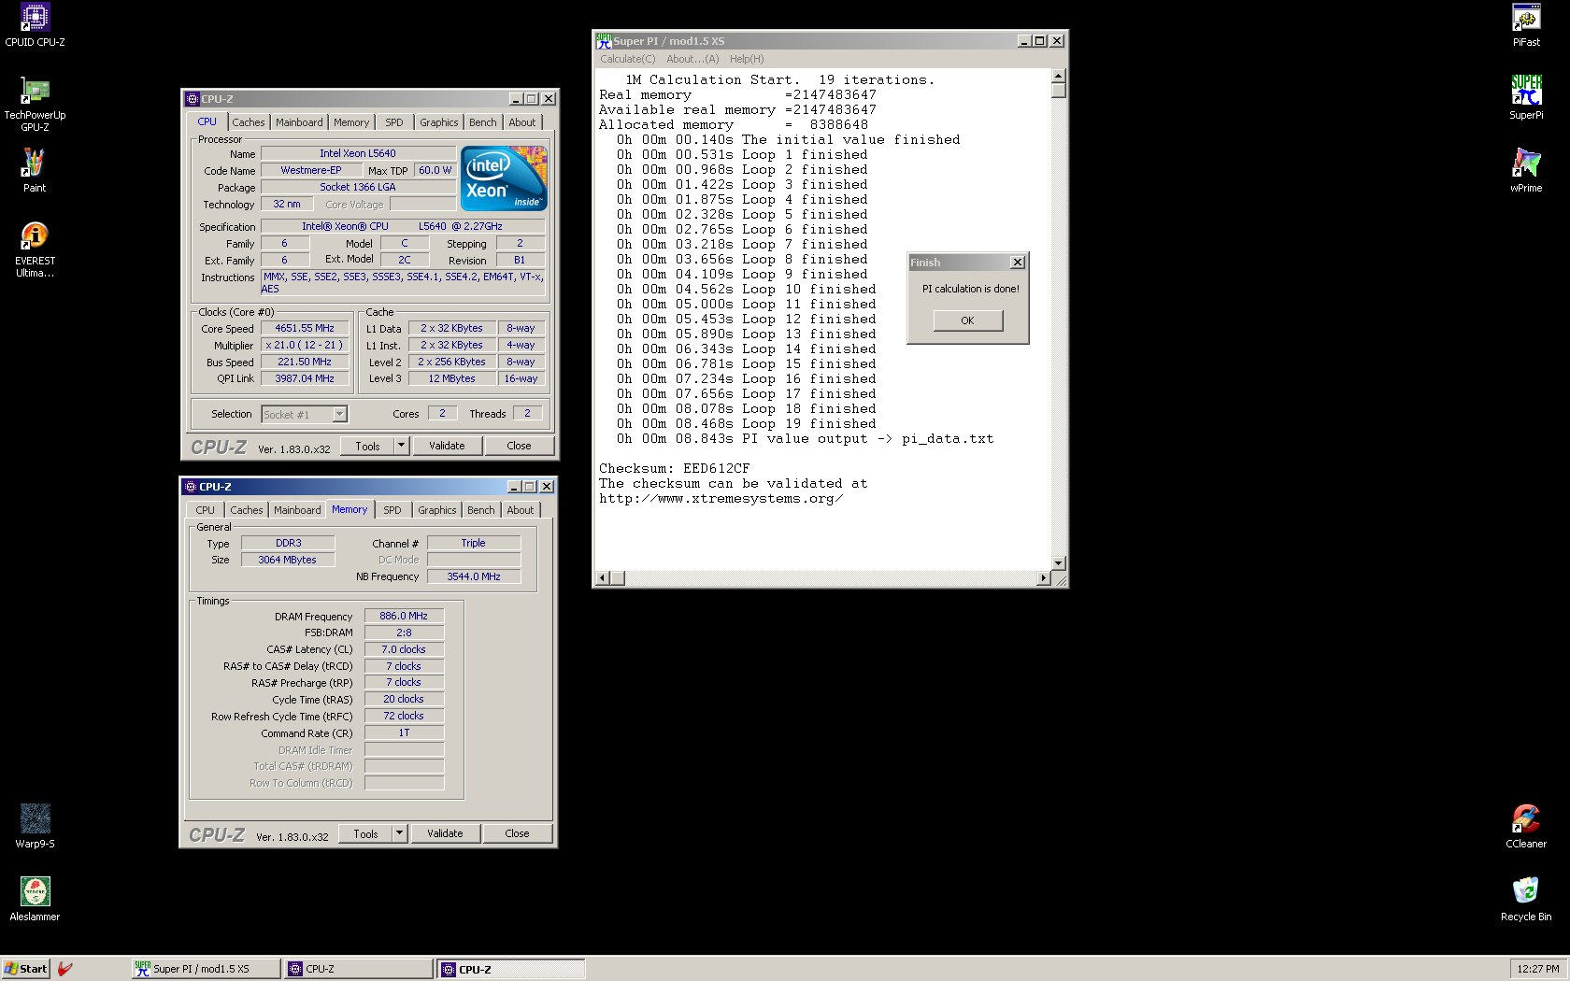Click the taskbar clock showing 12:27 PM
Viewport: 1570px width, 981px height.
pos(1537,969)
